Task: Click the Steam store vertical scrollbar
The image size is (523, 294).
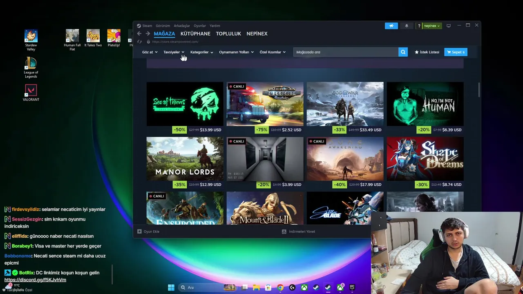Action: [478, 89]
